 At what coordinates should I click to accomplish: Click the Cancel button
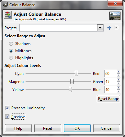(x=107, y=128)
